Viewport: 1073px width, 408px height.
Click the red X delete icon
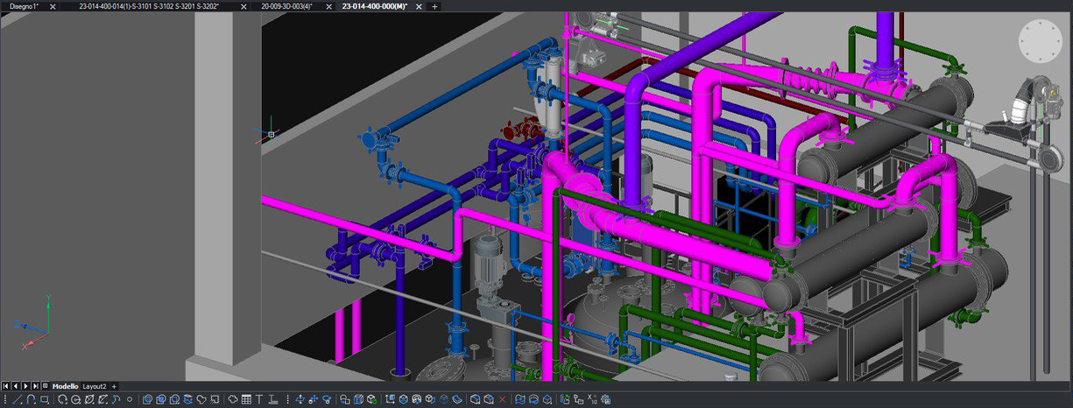click(x=503, y=399)
